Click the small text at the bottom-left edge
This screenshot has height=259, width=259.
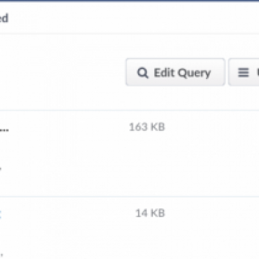pyautogui.click(x=1, y=256)
